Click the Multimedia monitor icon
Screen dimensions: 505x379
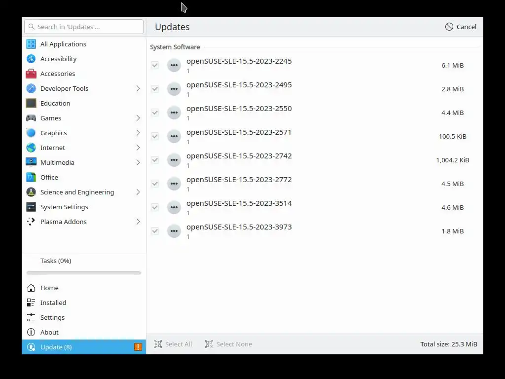click(x=31, y=163)
